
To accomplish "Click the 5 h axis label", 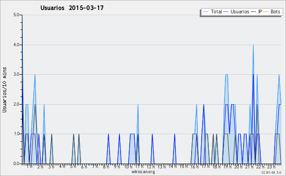I will (73, 166).
